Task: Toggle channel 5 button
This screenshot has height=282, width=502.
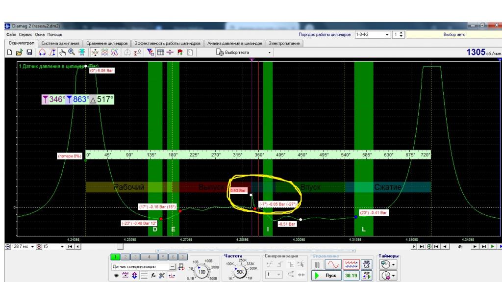Action: [x=163, y=257]
